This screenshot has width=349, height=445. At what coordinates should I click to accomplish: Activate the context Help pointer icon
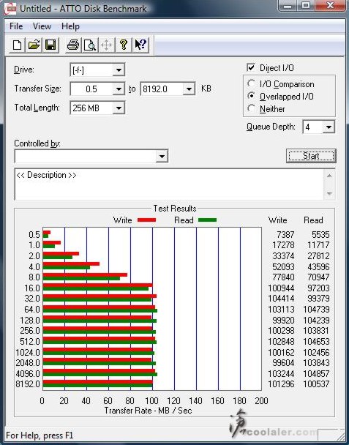(x=140, y=45)
